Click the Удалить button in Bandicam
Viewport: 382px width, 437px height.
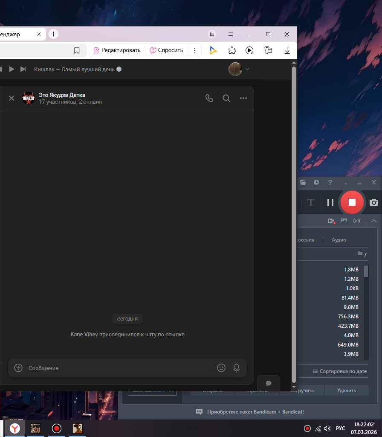347,390
